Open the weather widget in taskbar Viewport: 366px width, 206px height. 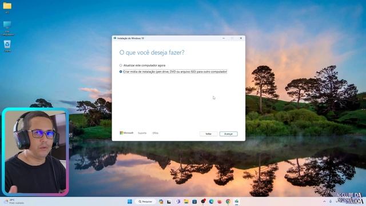click(x=14, y=201)
